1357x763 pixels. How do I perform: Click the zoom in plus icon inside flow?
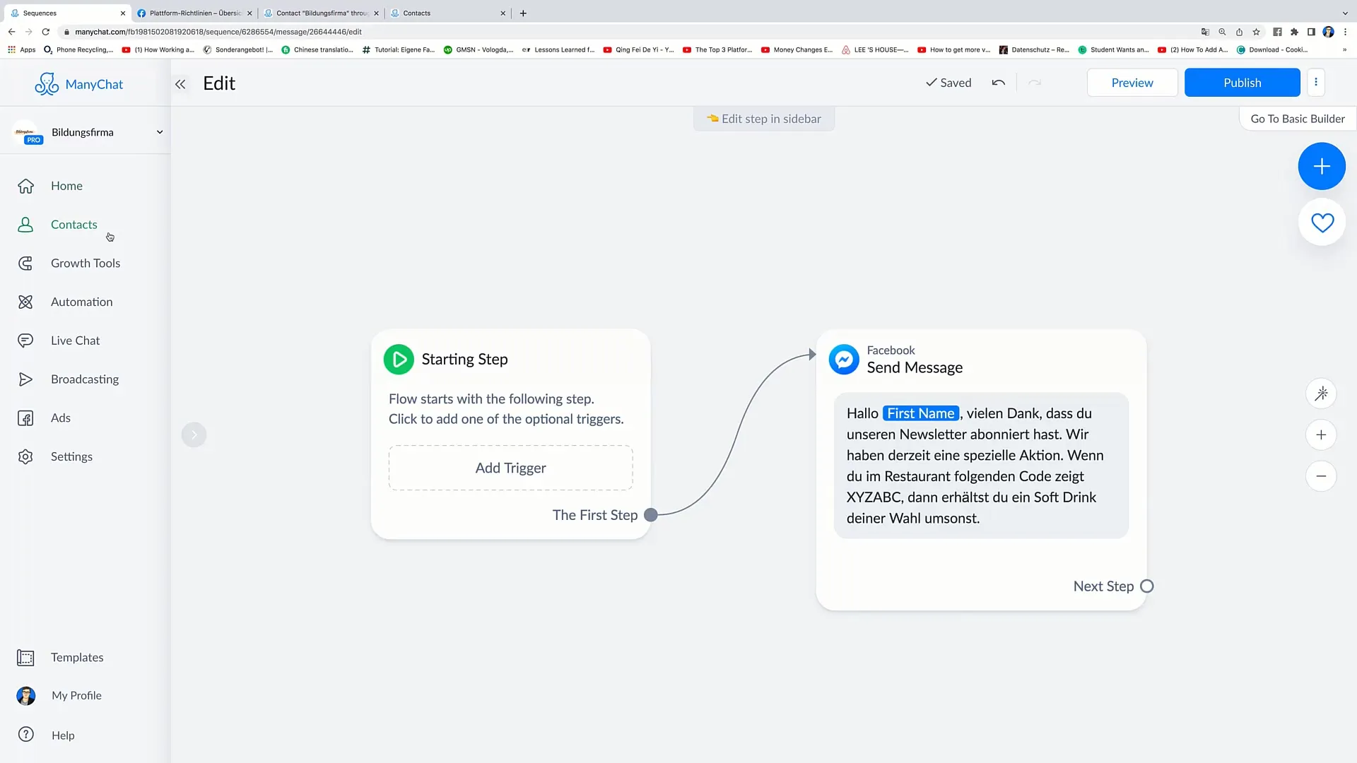1322,434
